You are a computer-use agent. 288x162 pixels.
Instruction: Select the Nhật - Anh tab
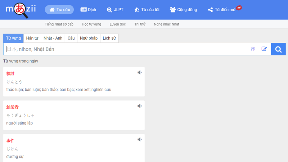53,38
